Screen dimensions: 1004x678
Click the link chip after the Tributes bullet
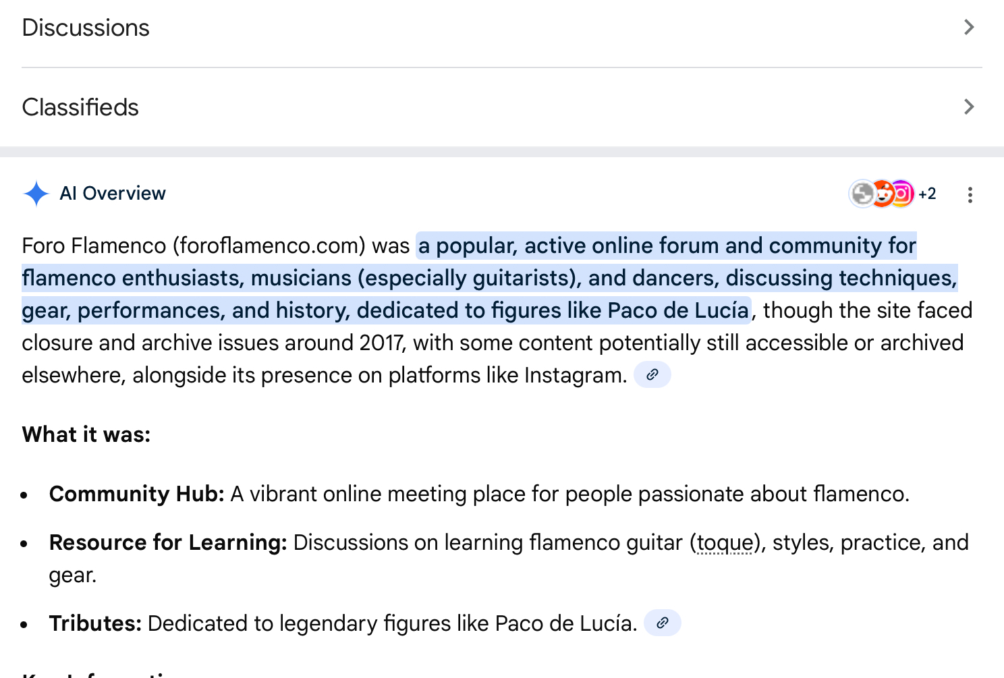click(662, 623)
